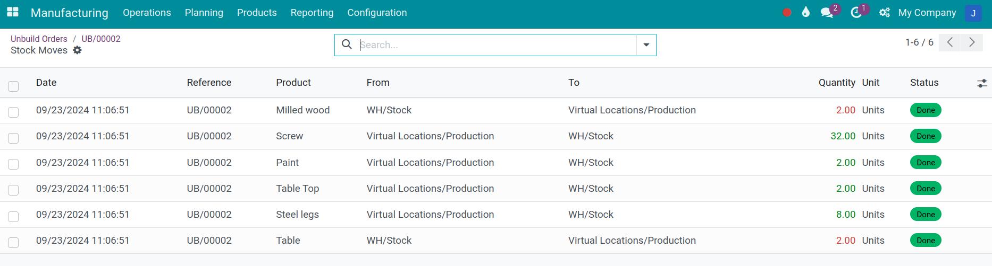This screenshot has width=992, height=266.
Task: Click the search magnifier icon
Action: point(347,45)
